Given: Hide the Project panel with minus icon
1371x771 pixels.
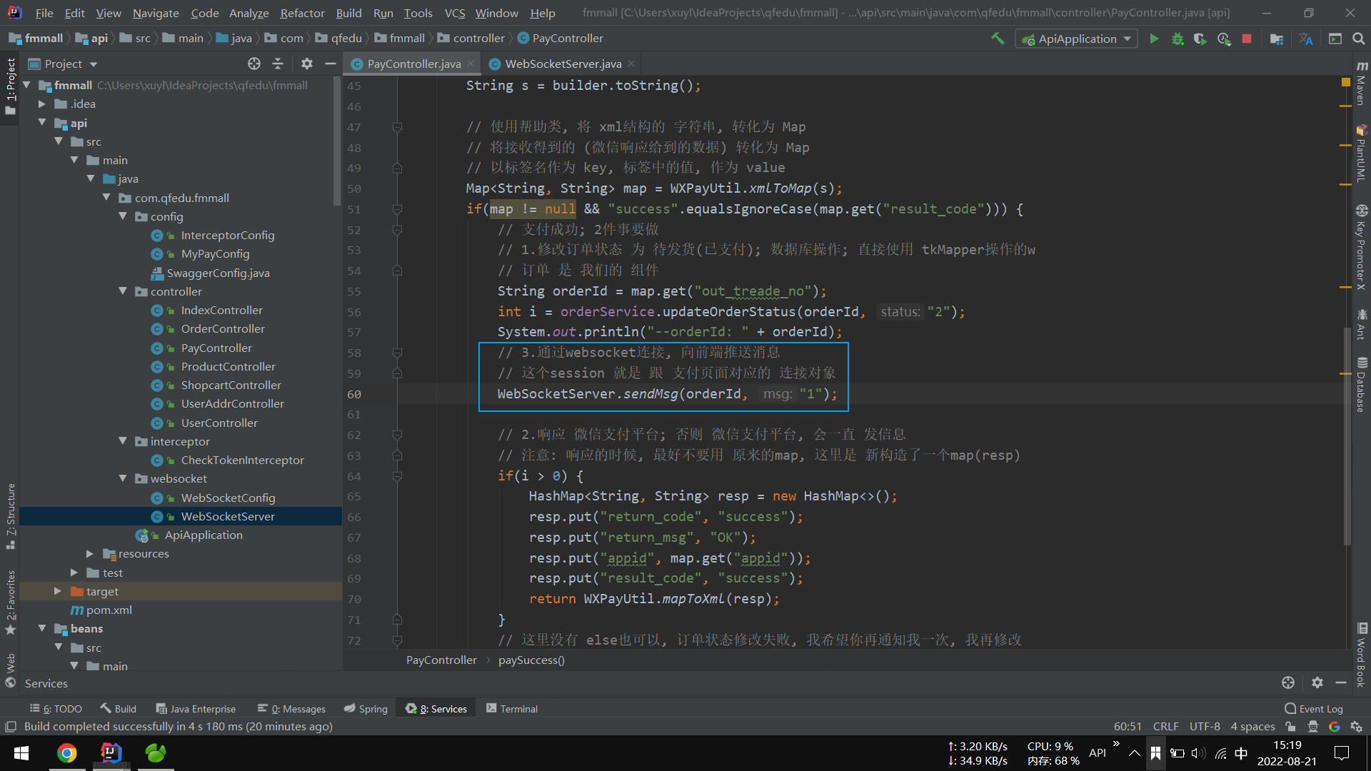Looking at the screenshot, I should click(x=330, y=64).
